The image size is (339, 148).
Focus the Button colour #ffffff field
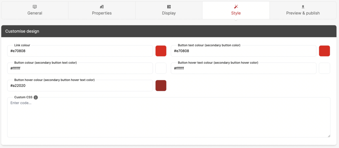[80, 68]
